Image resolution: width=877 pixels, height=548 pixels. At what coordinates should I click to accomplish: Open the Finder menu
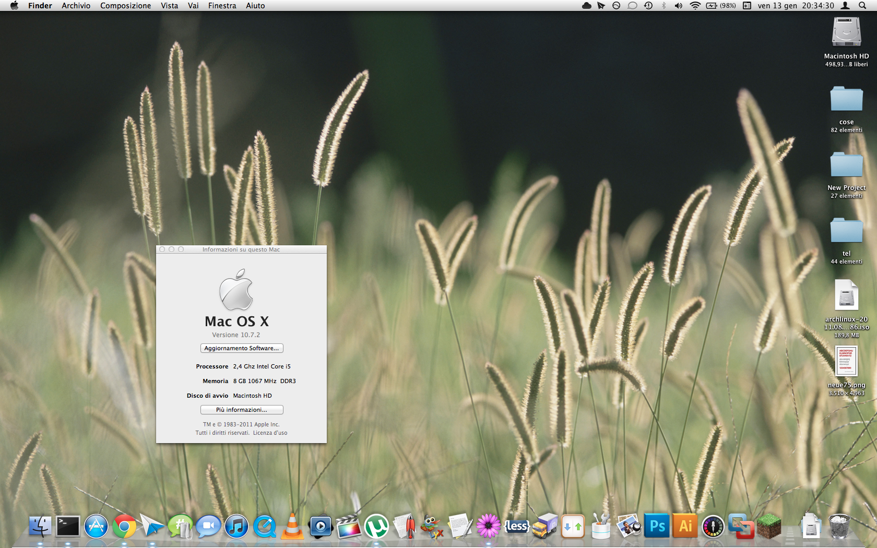[x=40, y=5]
